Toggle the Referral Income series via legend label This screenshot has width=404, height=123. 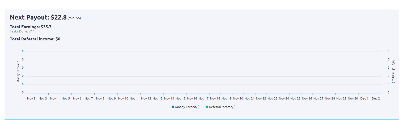(222, 107)
